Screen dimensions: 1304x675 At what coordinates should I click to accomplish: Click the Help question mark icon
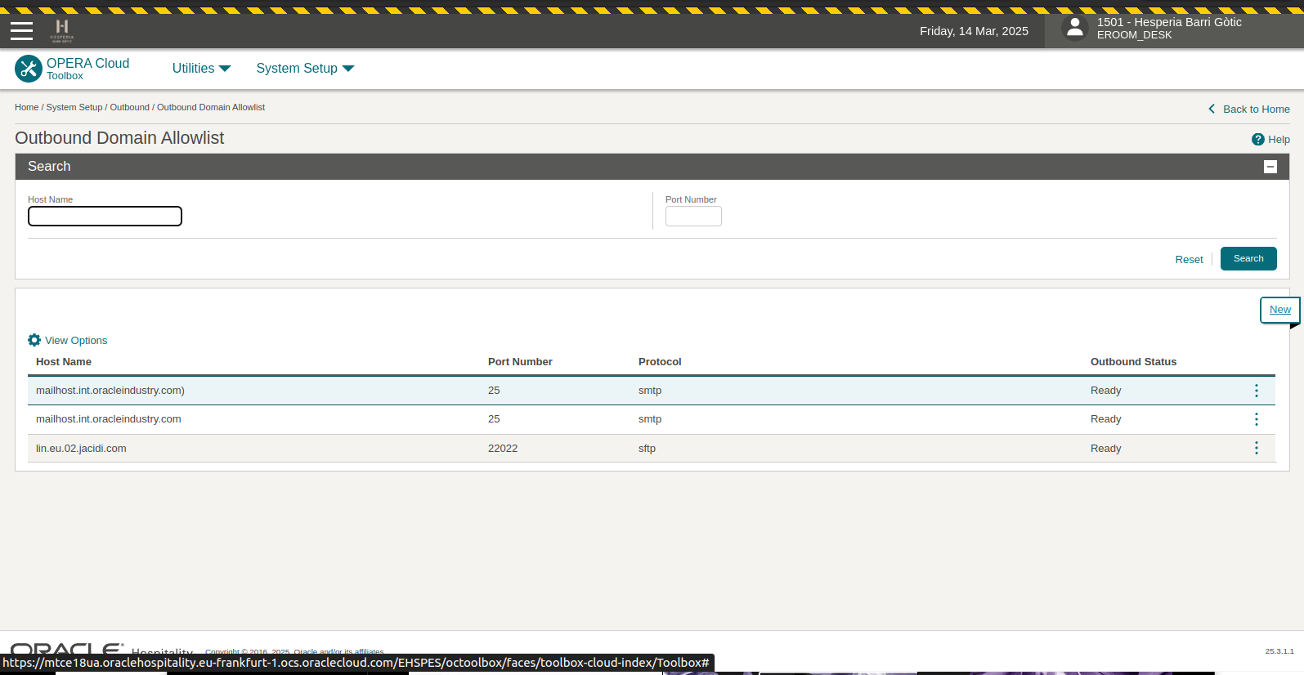tap(1257, 140)
